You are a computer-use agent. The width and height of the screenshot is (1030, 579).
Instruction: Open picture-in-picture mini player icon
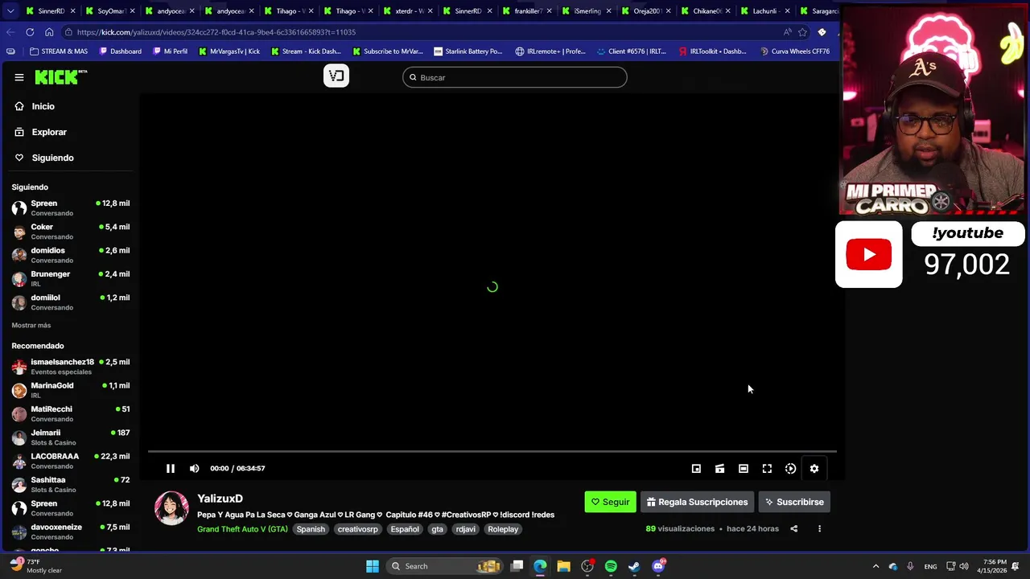696,469
